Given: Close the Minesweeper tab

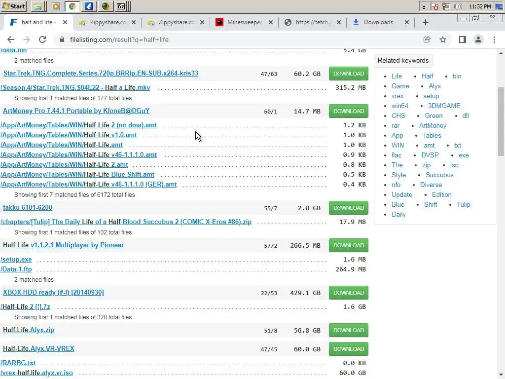Looking at the screenshot, I should point(271,22).
